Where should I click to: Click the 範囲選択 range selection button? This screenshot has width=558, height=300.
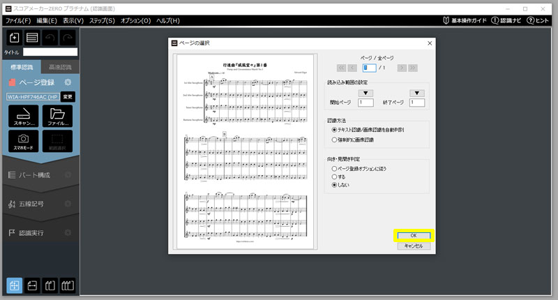[57, 141]
